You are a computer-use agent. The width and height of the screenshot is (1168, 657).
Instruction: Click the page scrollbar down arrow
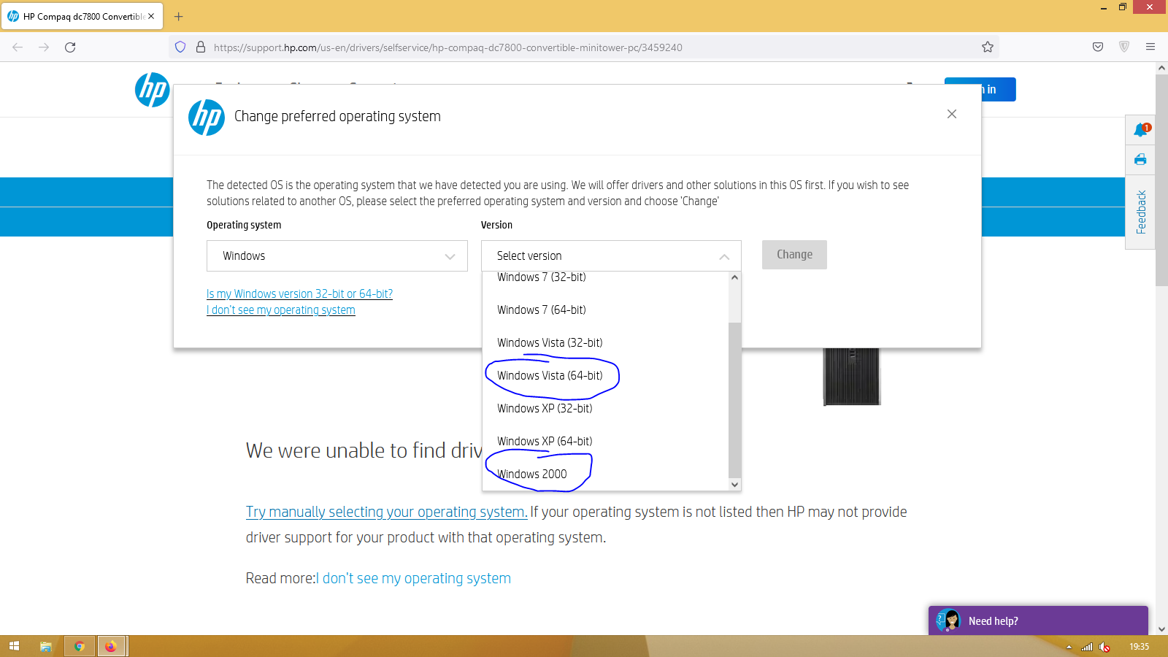tap(1161, 629)
